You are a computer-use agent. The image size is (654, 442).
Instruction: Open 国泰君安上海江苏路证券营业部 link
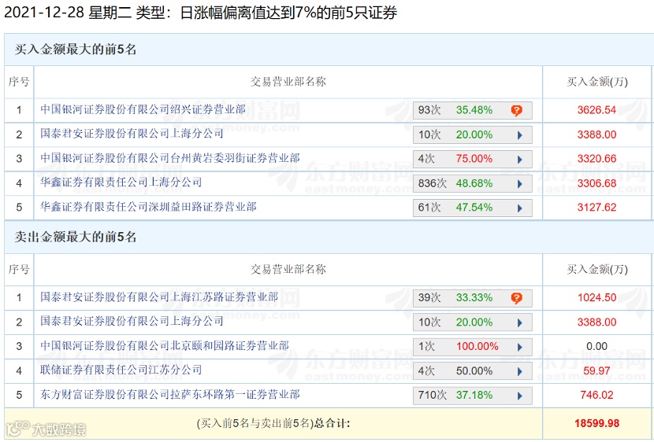click(x=159, y=297)
